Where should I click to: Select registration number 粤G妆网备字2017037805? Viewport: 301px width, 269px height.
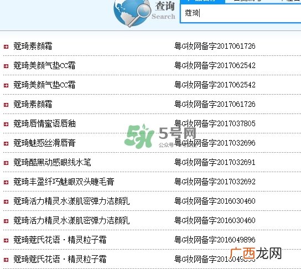coord(215,123)
